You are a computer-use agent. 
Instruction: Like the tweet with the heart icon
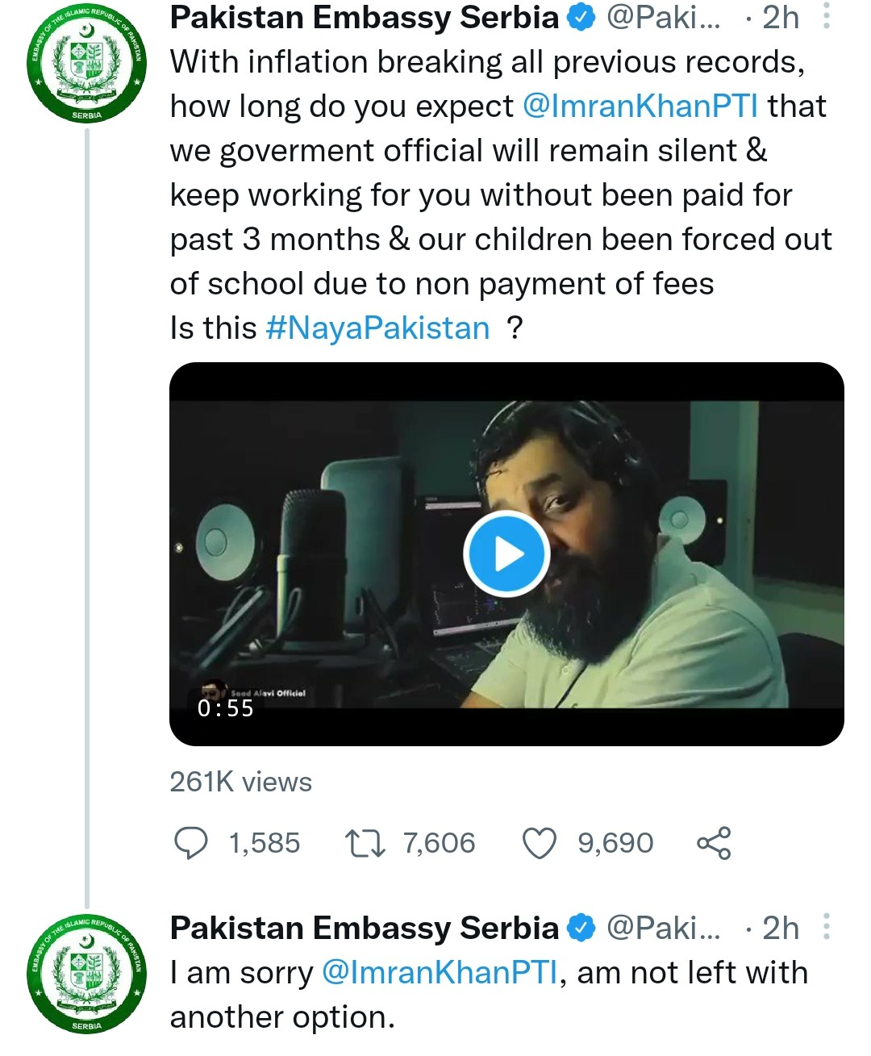540,843
